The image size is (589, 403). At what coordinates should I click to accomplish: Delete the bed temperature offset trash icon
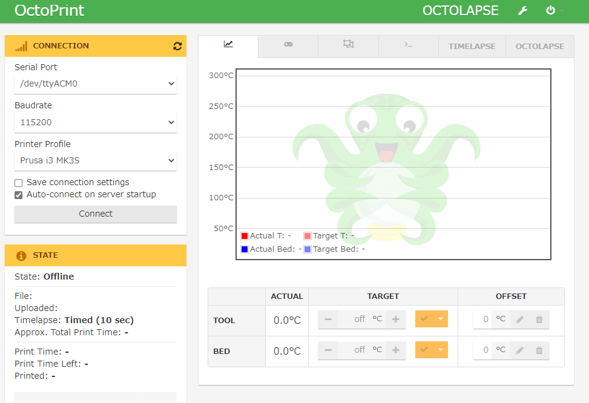tap(538, 350)
